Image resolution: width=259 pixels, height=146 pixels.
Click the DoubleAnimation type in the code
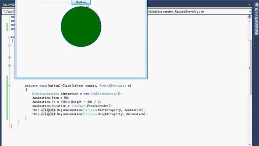46,94
